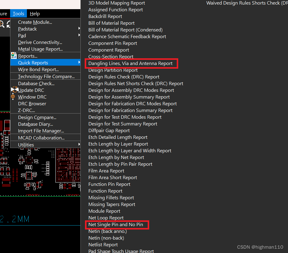Choose Database Check from Tools menu
This screenshot has width=288, height=253.
click(x=36, y=83)
